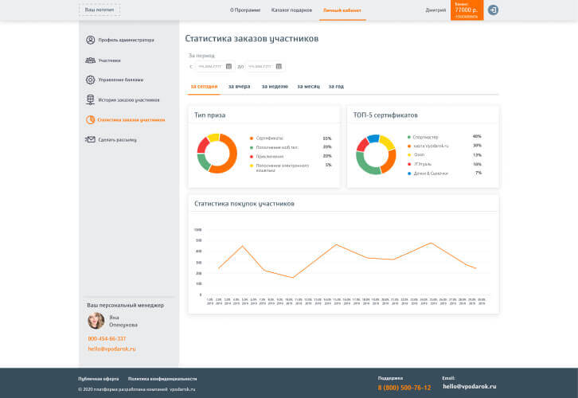Click the user name Дмитрий in the header

pyautogui.click(x=435, y=10)
